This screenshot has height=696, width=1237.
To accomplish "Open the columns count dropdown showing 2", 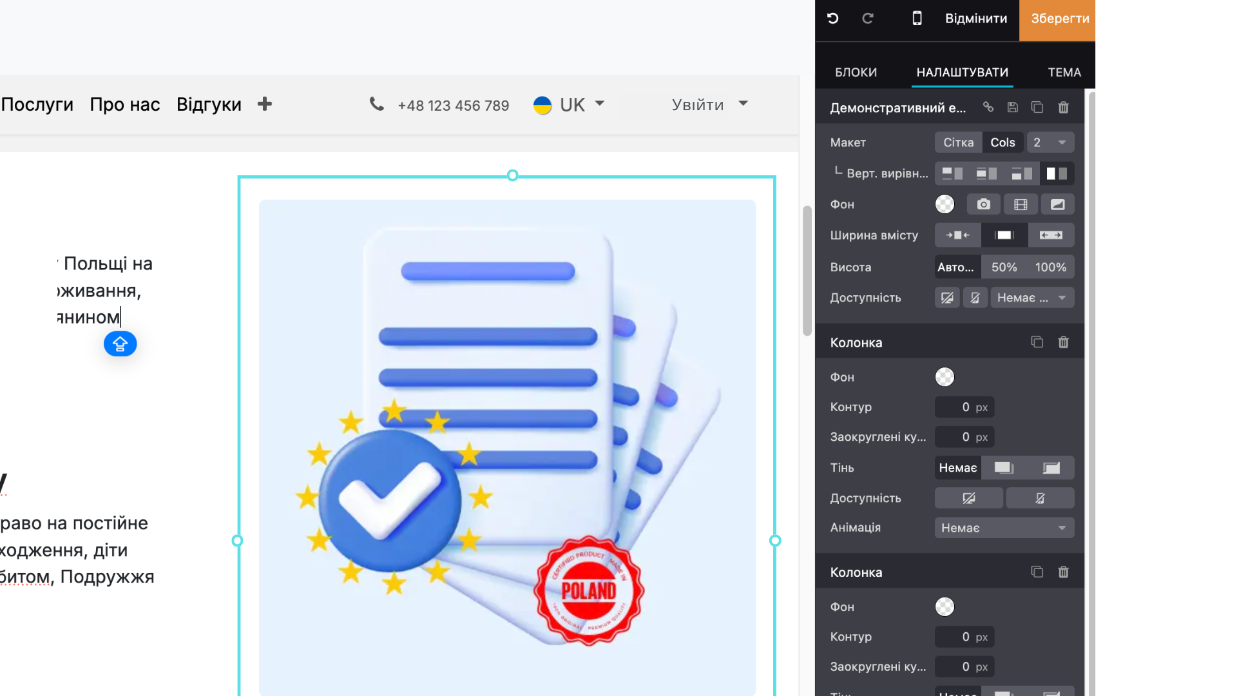I will click(1050, 142).
